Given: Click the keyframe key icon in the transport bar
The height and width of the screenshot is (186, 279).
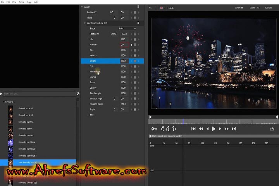Looking at the screenshot, I should [x=154, y=129].
